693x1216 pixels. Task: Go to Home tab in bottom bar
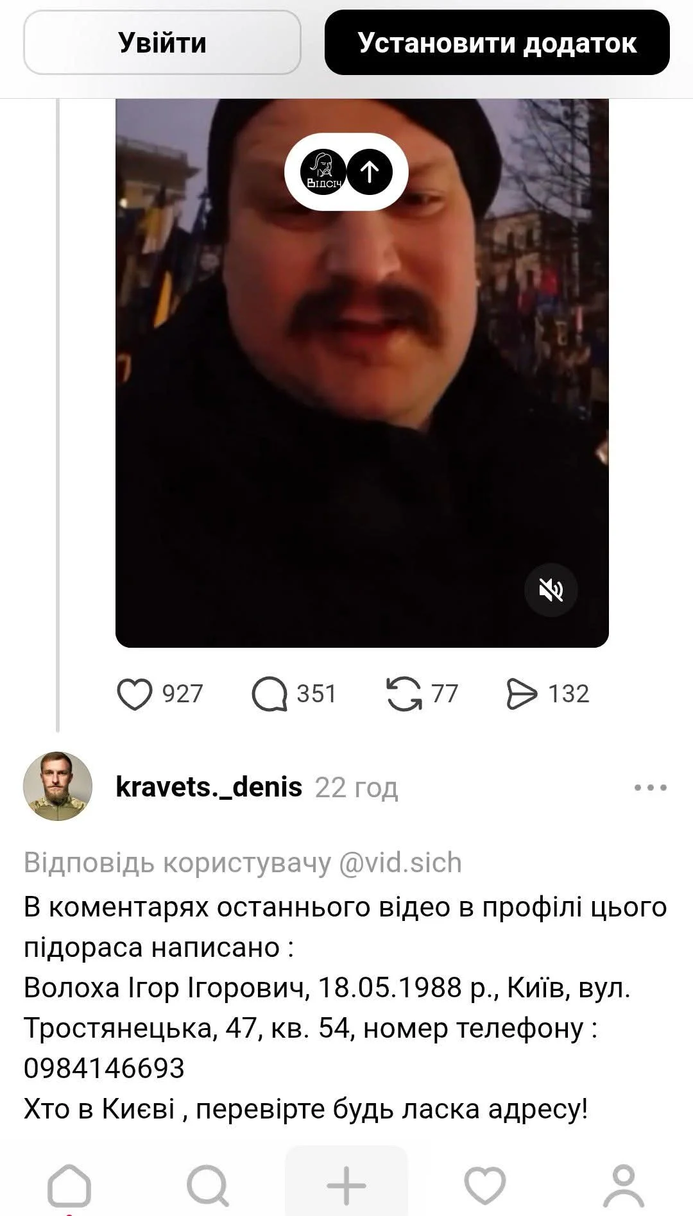pos(69,1186)
